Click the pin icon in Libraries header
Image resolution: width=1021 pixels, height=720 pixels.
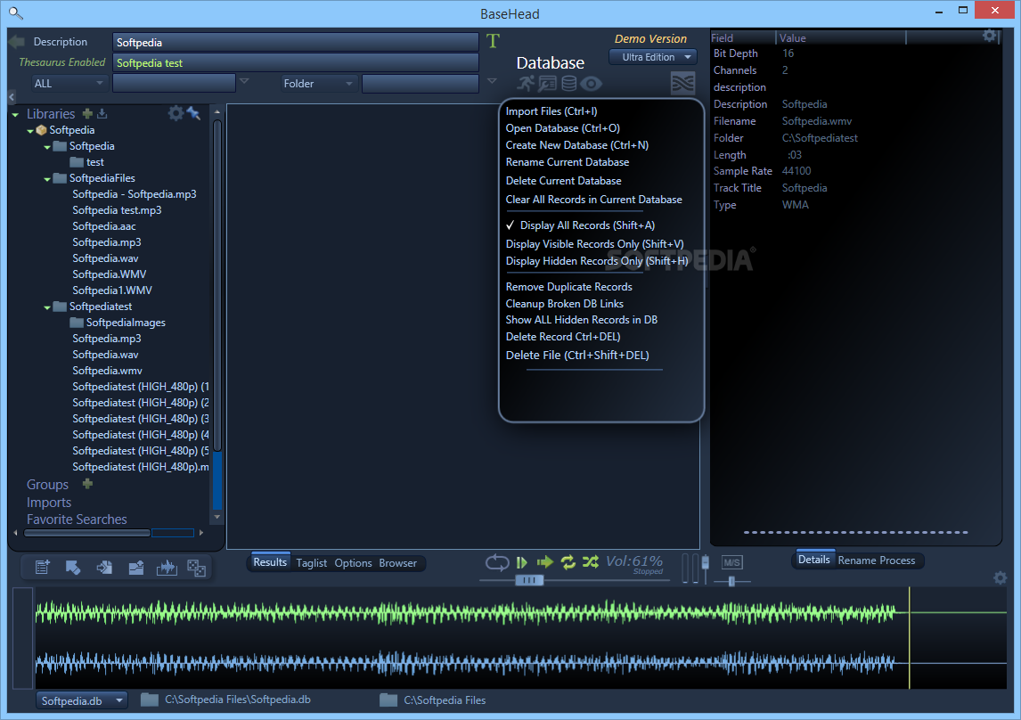tap(193, 113)
